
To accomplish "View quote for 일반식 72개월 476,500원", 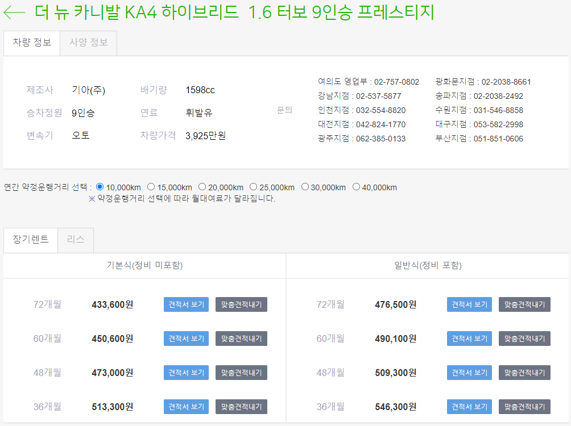I will (469, 304).
